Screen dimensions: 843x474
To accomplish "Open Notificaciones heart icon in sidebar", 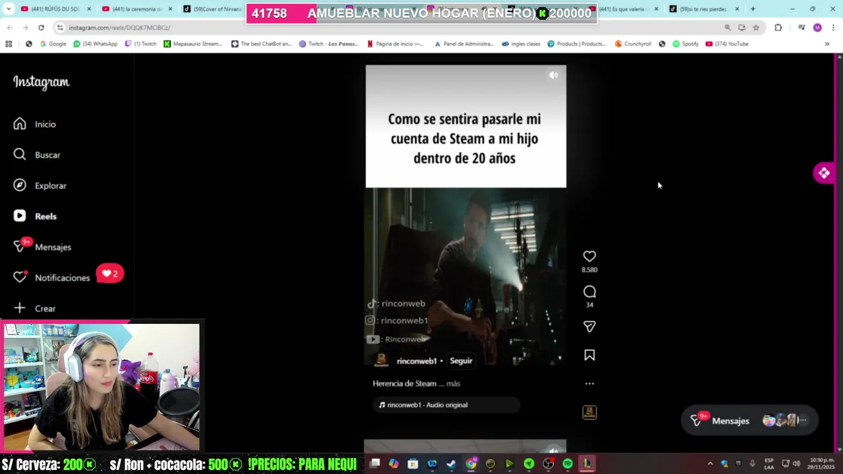I will click(20, 278).
